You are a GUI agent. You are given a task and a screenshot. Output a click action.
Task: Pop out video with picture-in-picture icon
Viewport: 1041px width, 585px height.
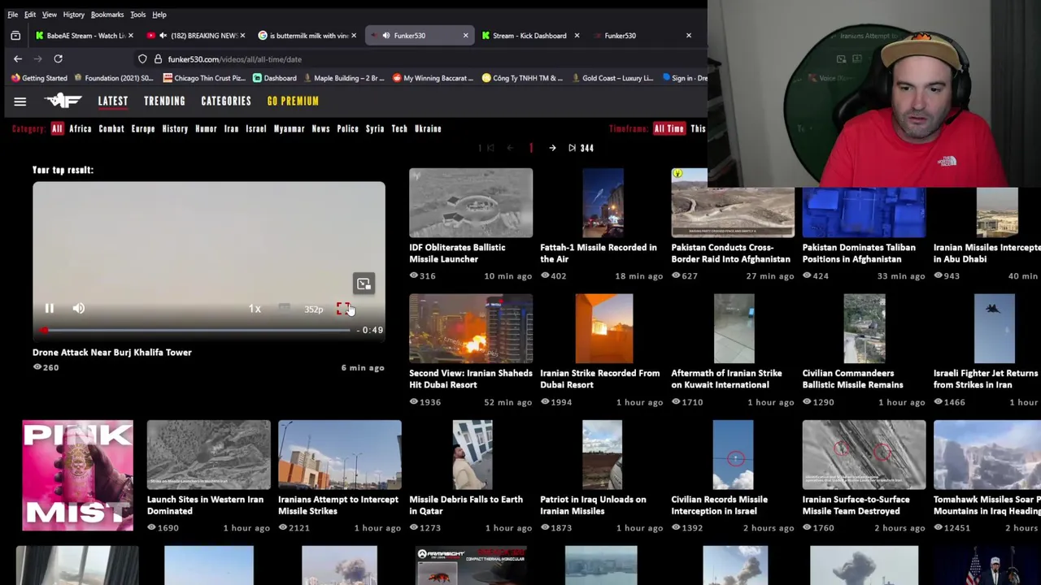pyautogui.click(x=364, y=284)
